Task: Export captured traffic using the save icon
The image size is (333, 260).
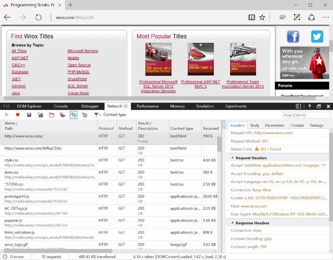Action: pos(29,115)
